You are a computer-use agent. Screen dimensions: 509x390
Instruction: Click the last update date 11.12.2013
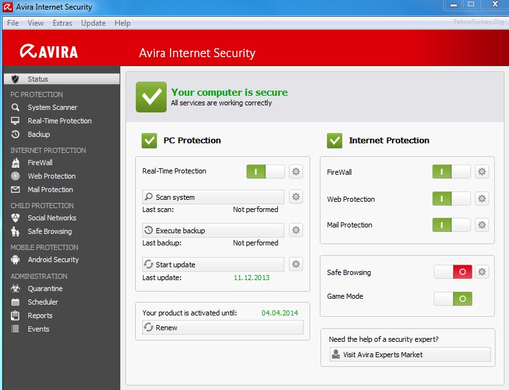click(252, 278)
